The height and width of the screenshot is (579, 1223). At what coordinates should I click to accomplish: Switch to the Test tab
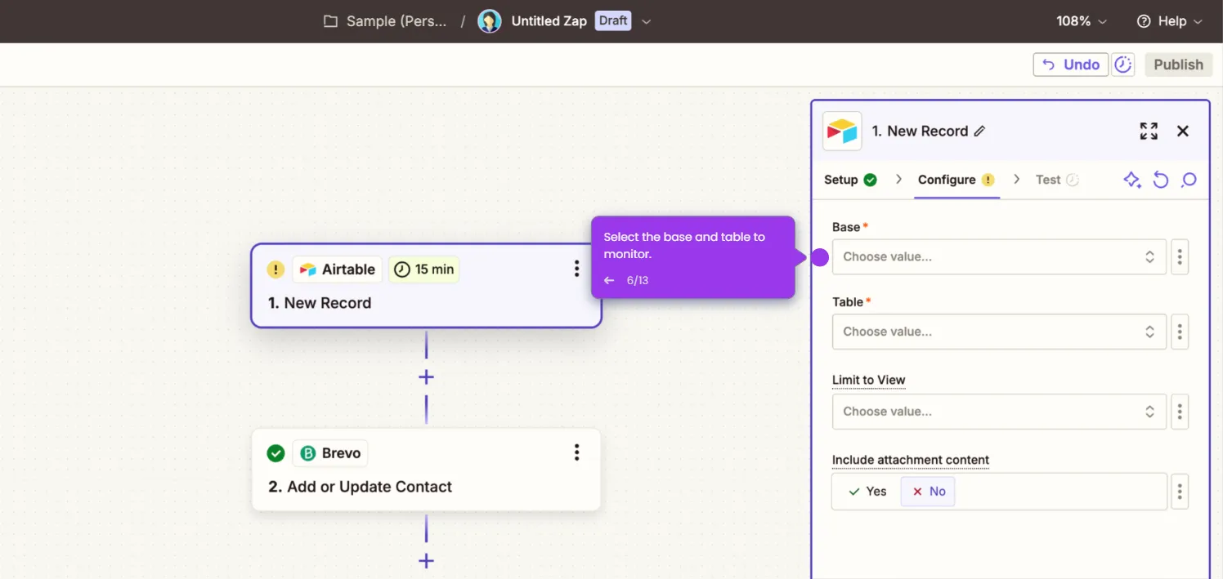pyautogui.click(x=1057, y=180)
